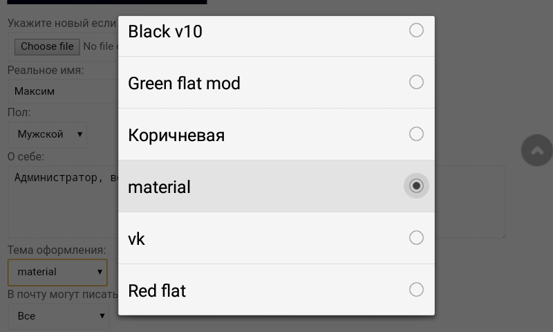Select the Green flat mod radio button
The height and width of the screenshot is (332, 553).
[x=416, y=82]
